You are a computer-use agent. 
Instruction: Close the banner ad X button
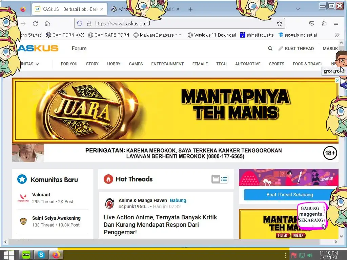(337, 81)
